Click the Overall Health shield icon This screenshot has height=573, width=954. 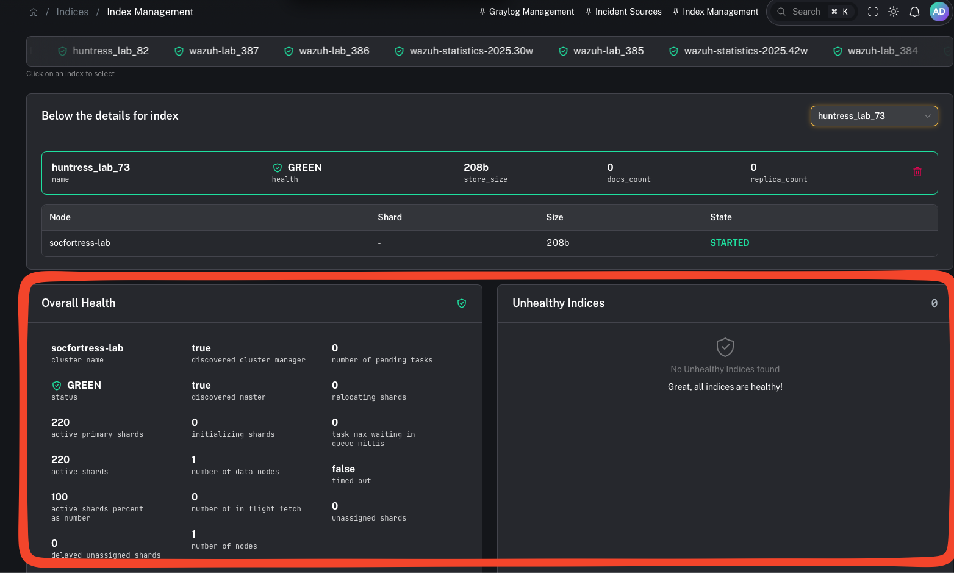pos(462,303)
